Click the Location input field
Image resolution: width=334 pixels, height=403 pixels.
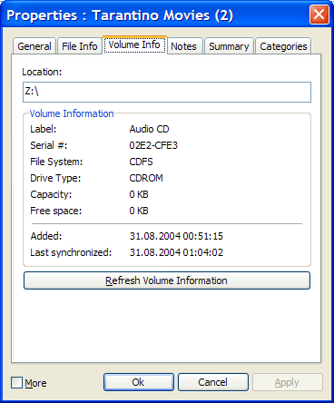(x=167, y=92)
